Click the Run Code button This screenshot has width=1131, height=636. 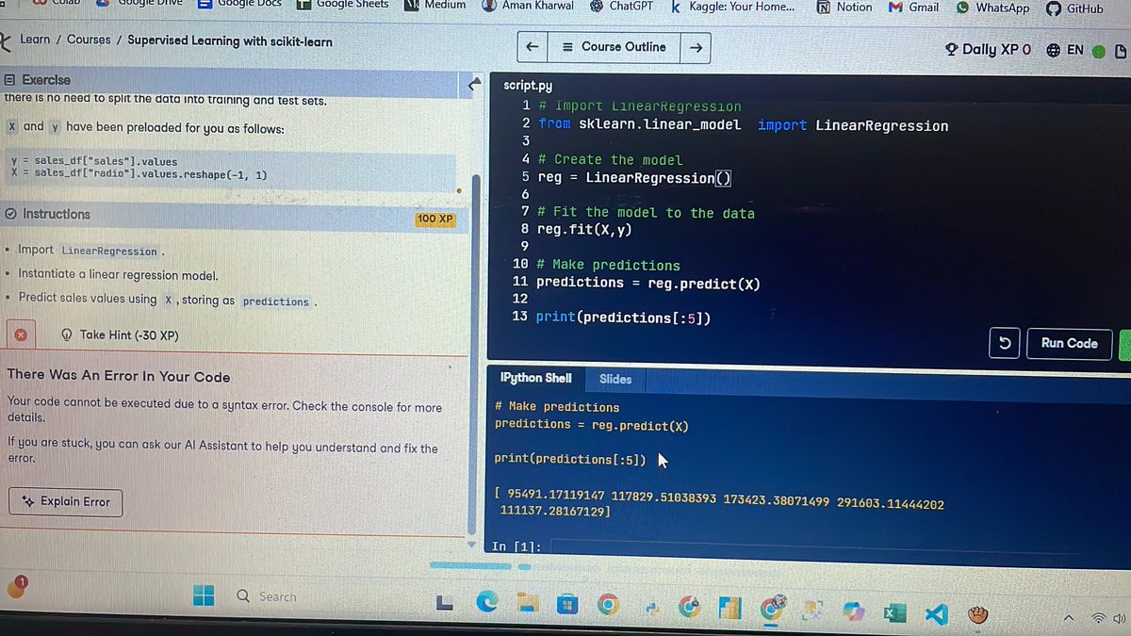[x=1069, y=343]
